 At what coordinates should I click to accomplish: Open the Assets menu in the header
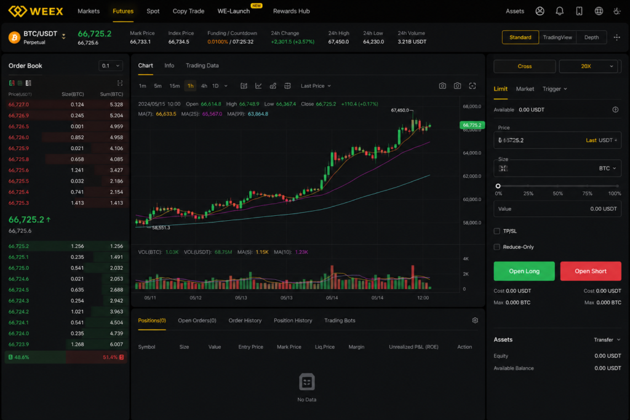(x=515, y=11)
